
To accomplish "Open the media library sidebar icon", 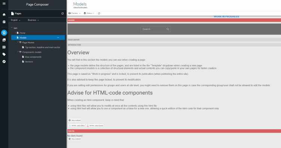I will click(x=4, y=40).
